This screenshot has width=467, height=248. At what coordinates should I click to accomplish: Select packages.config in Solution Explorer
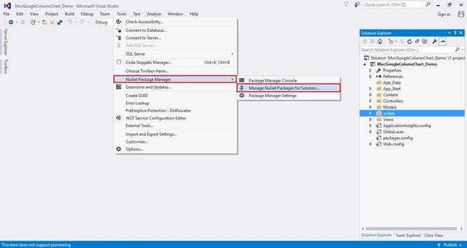(397, 138)
